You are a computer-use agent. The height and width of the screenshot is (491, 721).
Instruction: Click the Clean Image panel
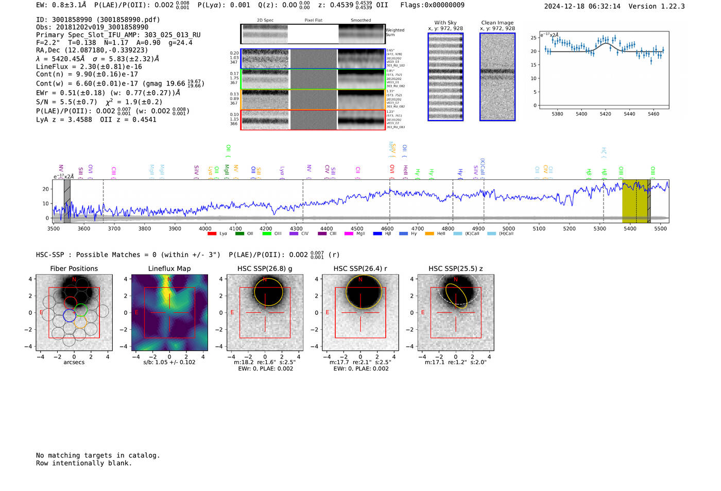tap(497, 77)
